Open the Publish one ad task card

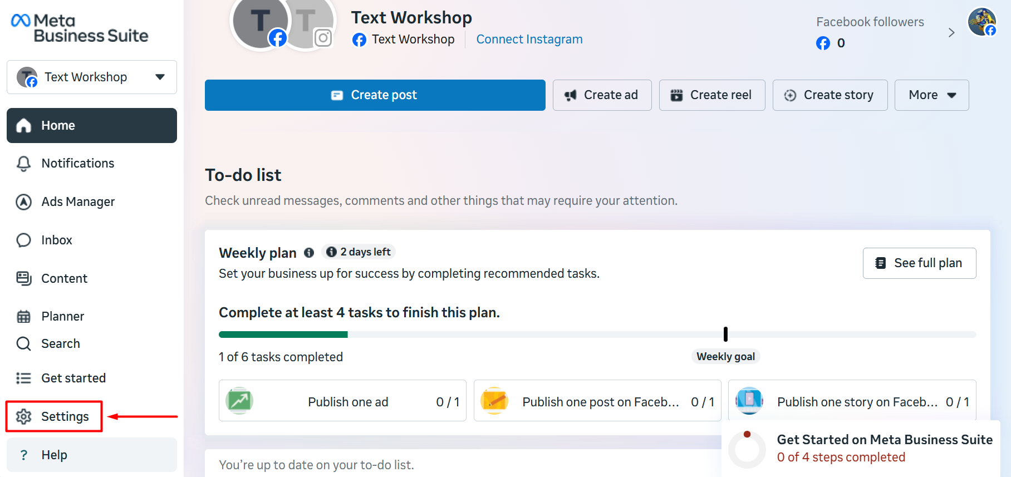tap(342, 401)
